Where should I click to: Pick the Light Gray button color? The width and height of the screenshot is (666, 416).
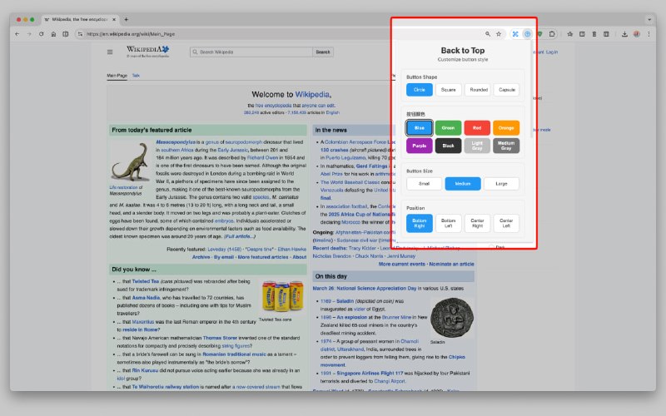click(477, 146)
